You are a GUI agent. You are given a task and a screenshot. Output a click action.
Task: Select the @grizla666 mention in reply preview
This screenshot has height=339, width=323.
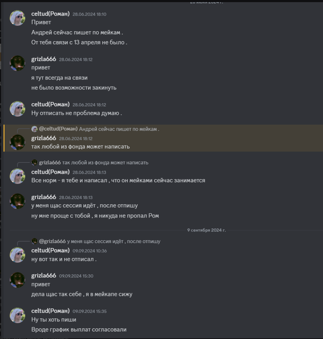point(52,241)
